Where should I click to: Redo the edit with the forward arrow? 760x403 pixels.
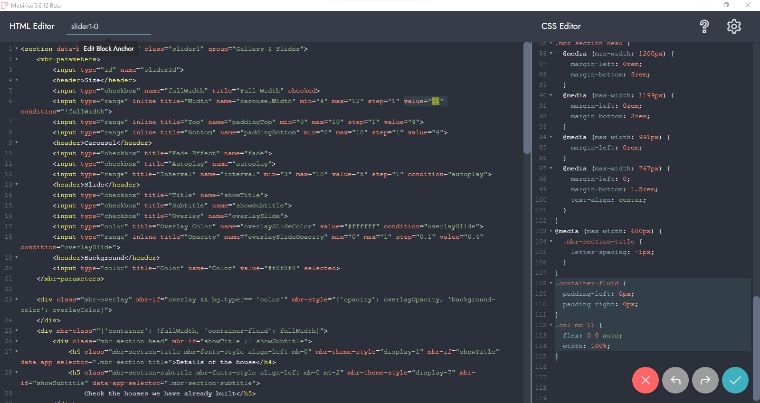coord(705,380)
